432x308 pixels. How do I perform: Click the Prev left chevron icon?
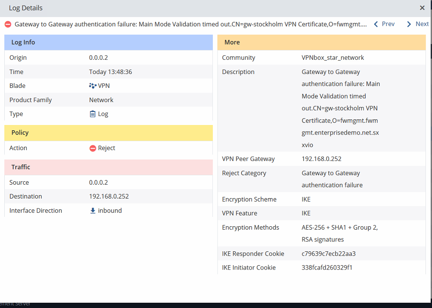click(376, 24)
